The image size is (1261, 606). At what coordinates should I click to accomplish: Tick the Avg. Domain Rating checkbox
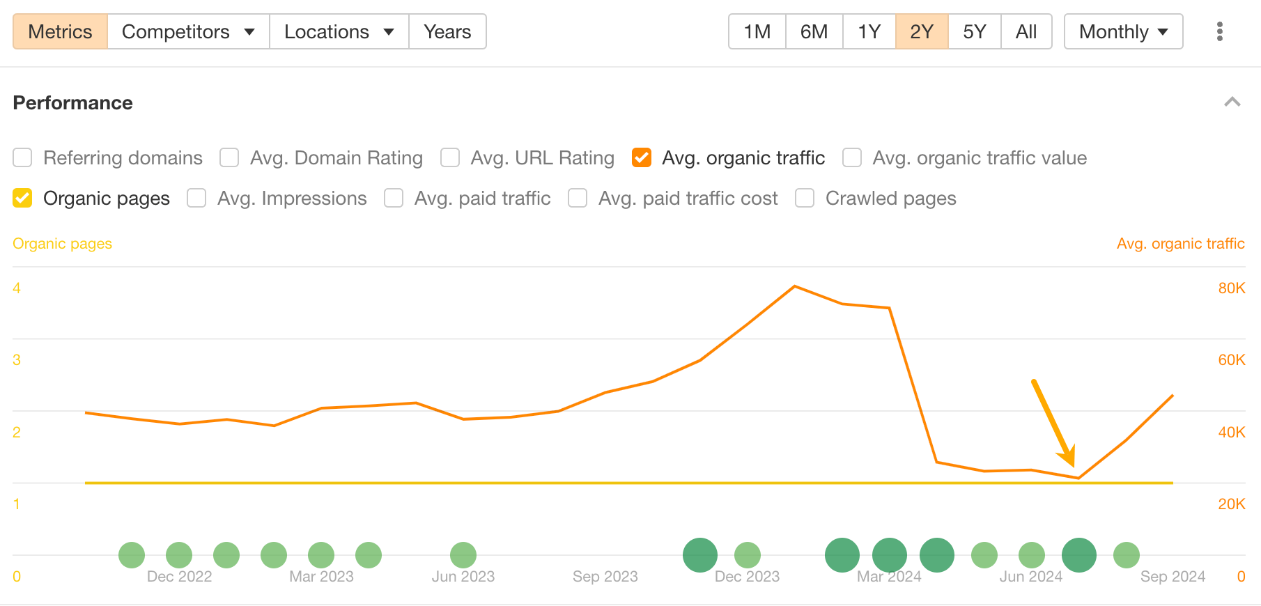click(229, 158)
